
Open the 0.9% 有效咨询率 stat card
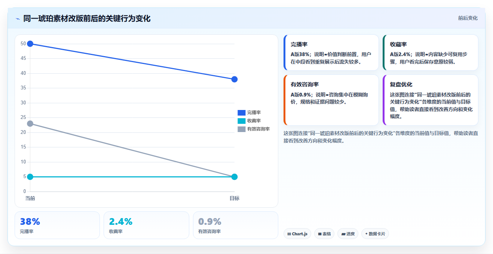point(236,225)
